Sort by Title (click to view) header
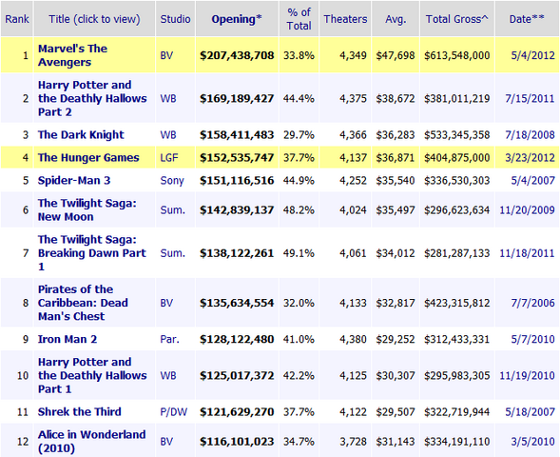 [x=94, y=19]
